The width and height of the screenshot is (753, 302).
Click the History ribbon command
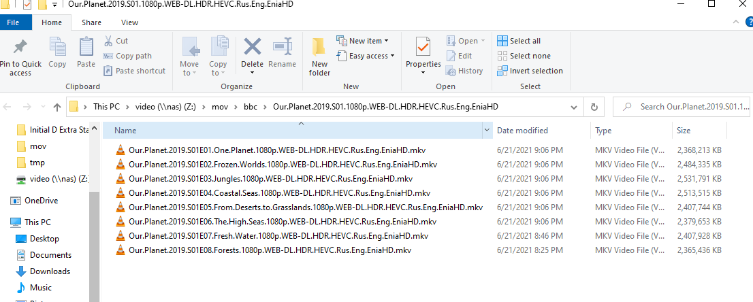pos(464,71)
